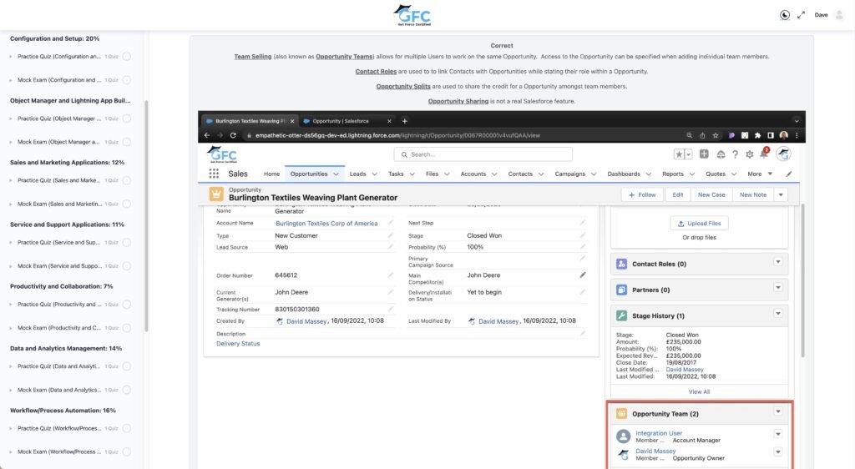Select the Contacts navigation tab
855x469 pixels.
pyautogui.click(x=520, y=174)
